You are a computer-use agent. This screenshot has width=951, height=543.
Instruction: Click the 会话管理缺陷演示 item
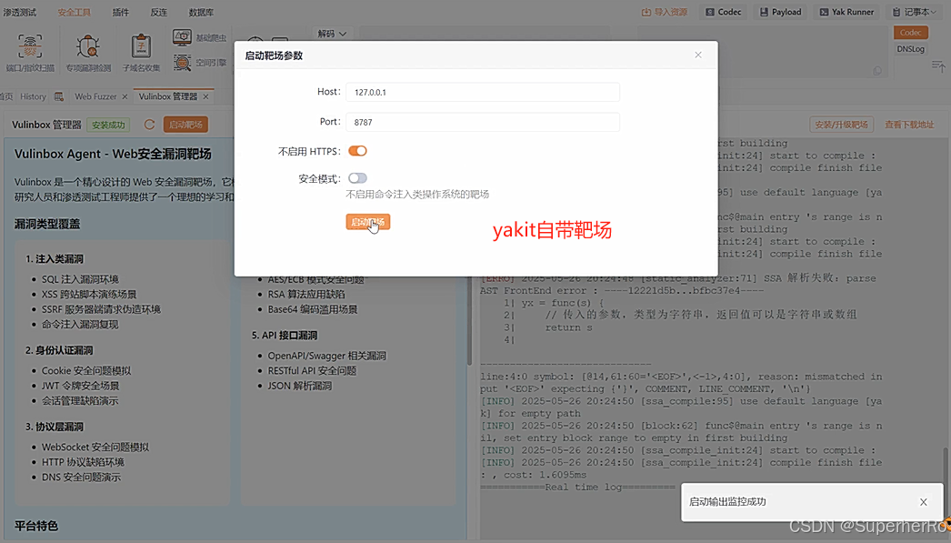[x=80, y=401]
